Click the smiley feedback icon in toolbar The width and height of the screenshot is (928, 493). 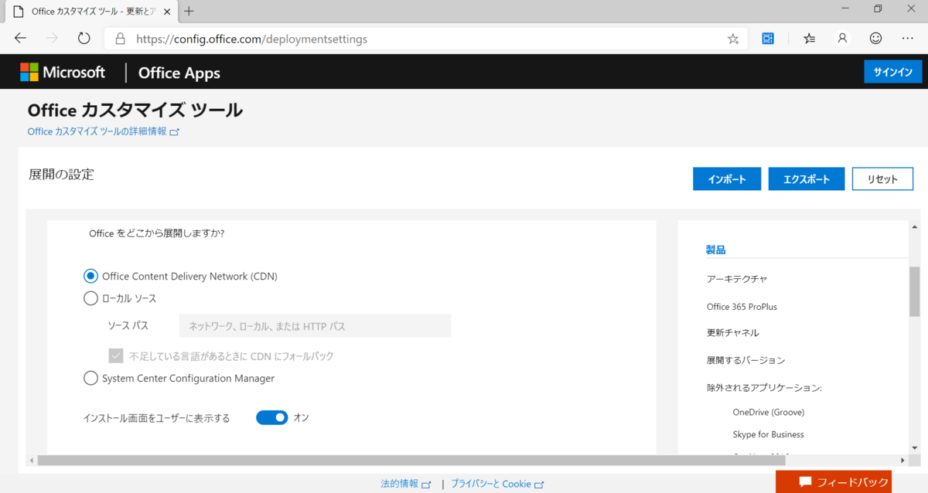875,38
